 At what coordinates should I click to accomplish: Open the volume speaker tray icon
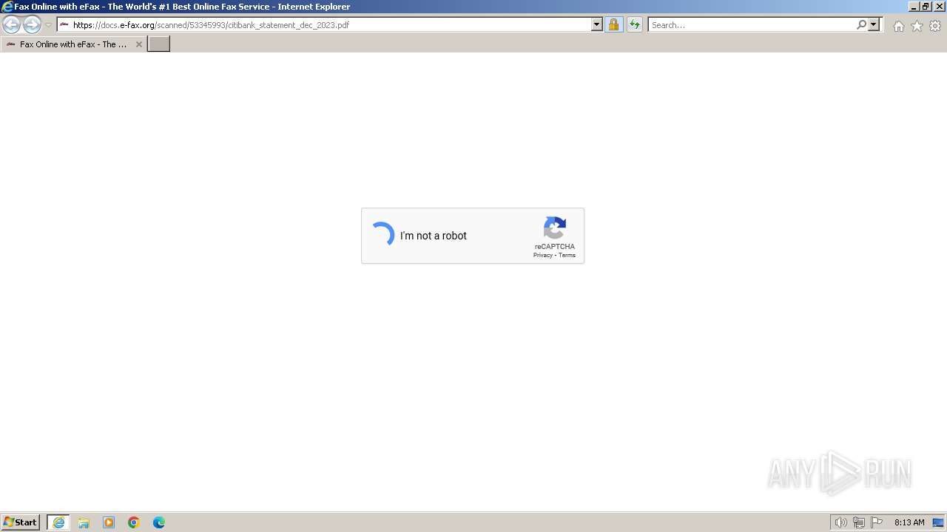[x=840, y=522]
